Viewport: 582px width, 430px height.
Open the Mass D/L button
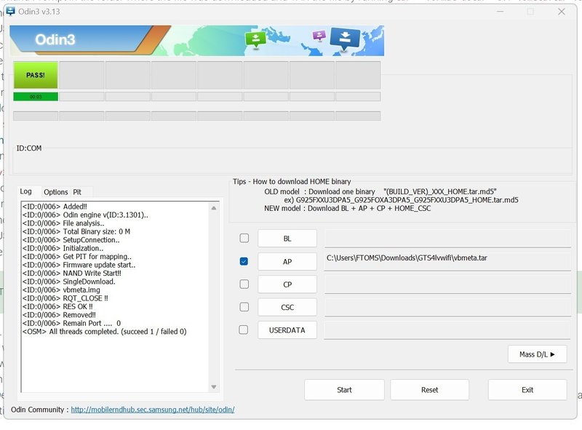pyautogui.click(x=537, y=354)
